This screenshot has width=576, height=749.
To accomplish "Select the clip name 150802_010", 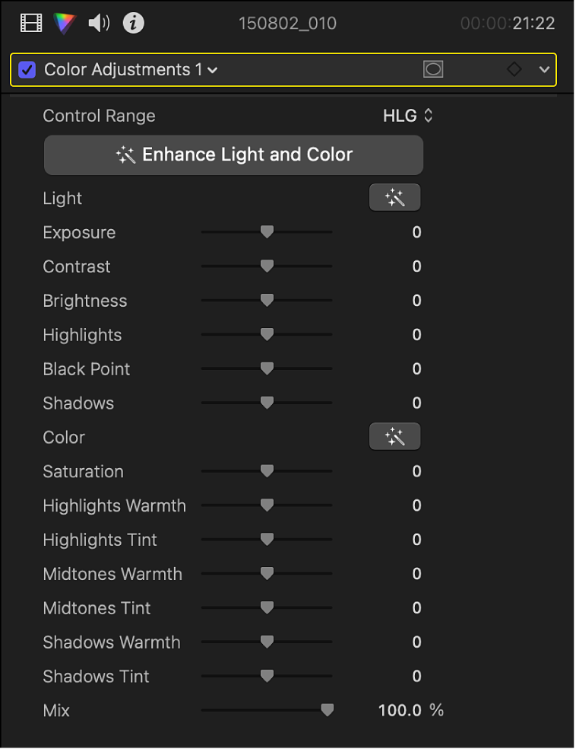I will [288, 23].
